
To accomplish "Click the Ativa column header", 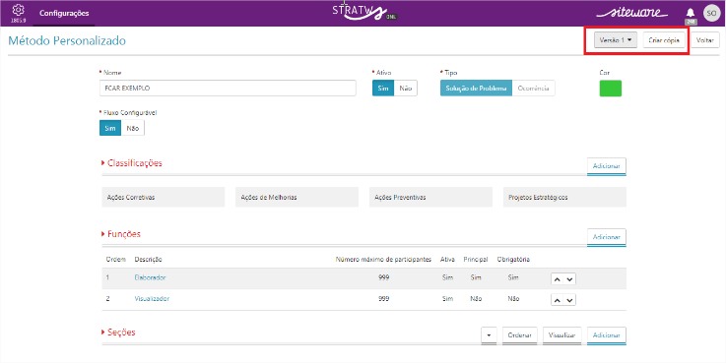I will click(448, 260).
